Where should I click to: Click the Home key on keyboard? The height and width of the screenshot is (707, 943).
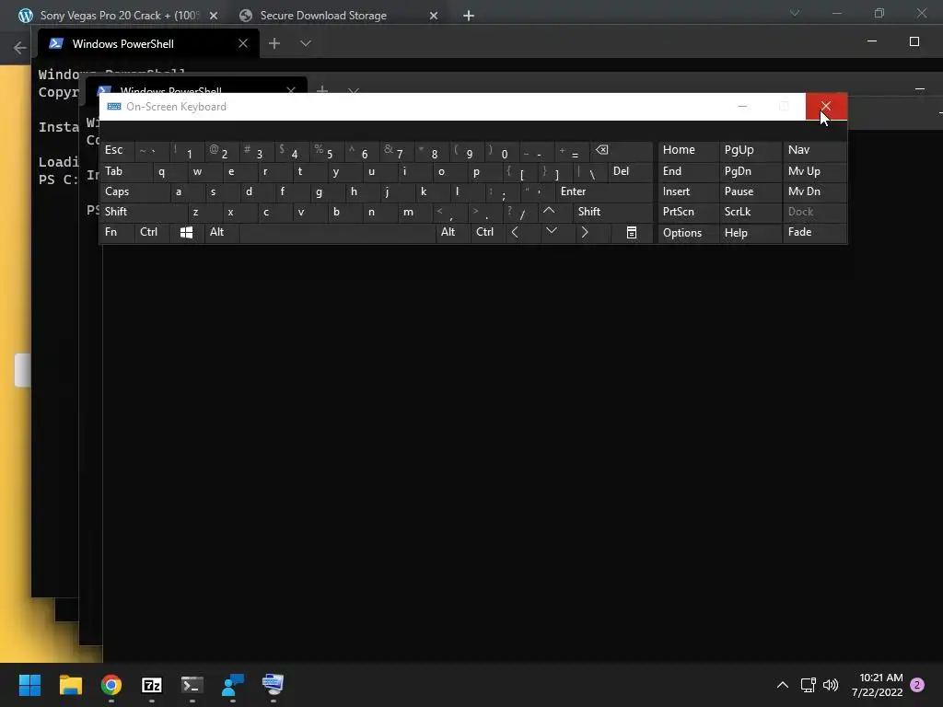coord(688,151)
